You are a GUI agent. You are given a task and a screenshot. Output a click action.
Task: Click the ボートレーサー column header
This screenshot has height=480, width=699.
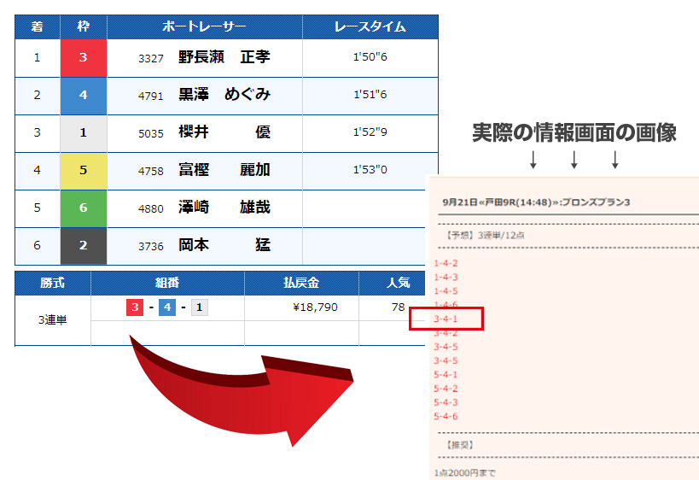tap(204, 26)
